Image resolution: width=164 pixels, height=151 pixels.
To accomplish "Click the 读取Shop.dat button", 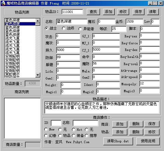I will coord(118,141).
